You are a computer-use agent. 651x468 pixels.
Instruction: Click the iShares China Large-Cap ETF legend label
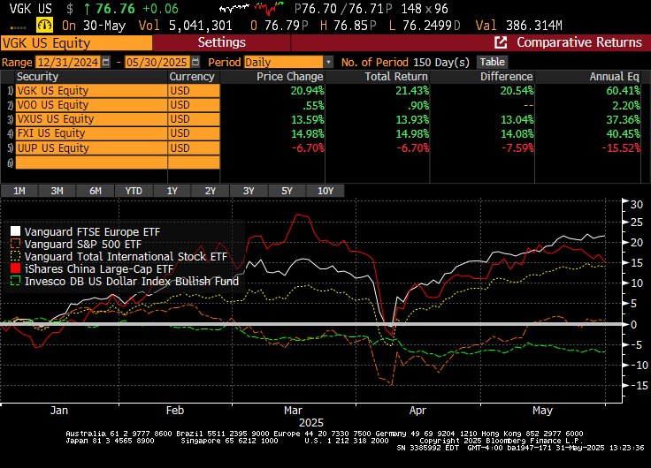(x=99, y=269)
